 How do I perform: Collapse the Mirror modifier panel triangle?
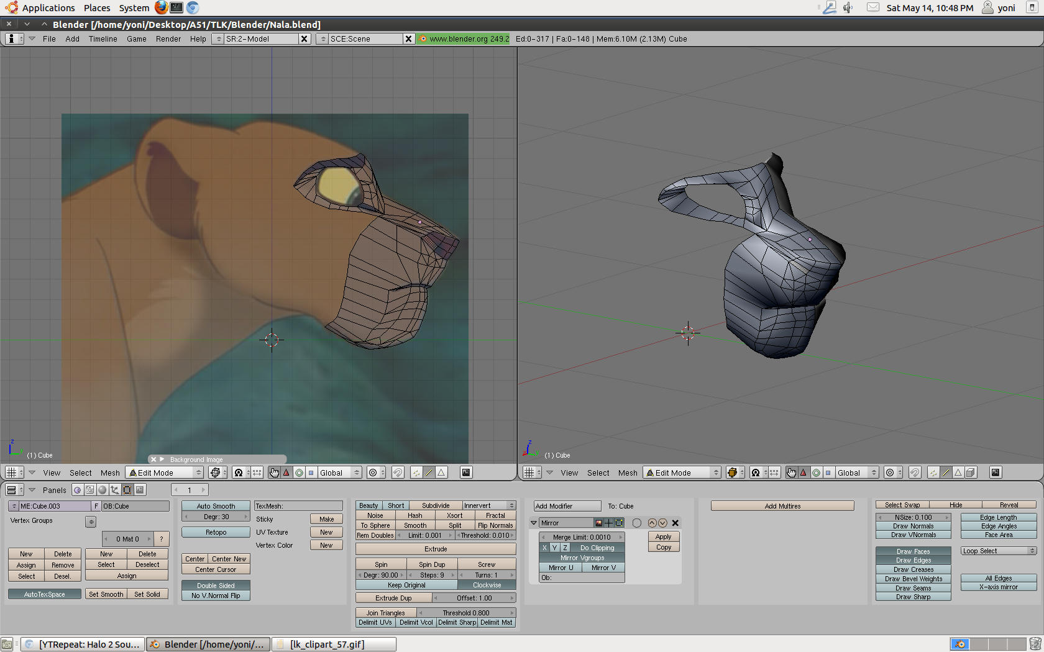pos(534,523)
